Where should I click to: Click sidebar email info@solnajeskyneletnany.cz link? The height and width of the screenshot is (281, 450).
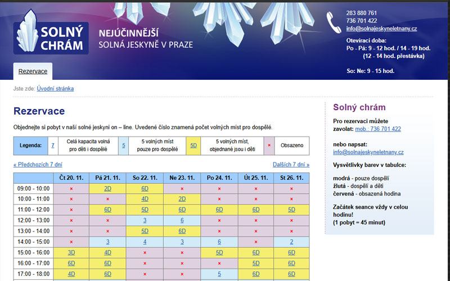pyautogui.click(x=368, y=152)
